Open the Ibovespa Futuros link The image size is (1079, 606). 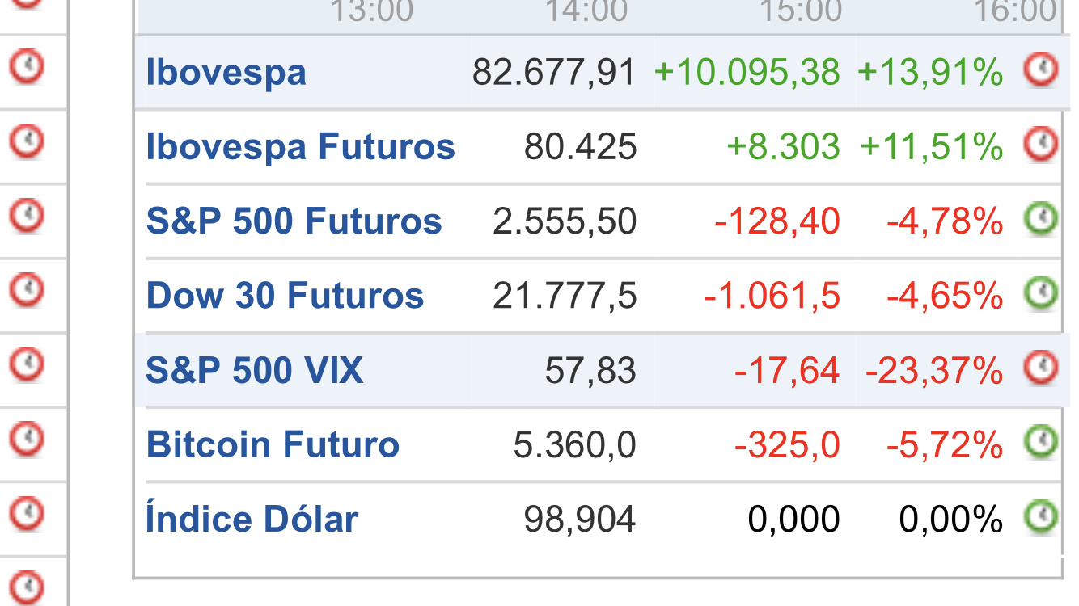pyautogui.click(x=300, y=147)
